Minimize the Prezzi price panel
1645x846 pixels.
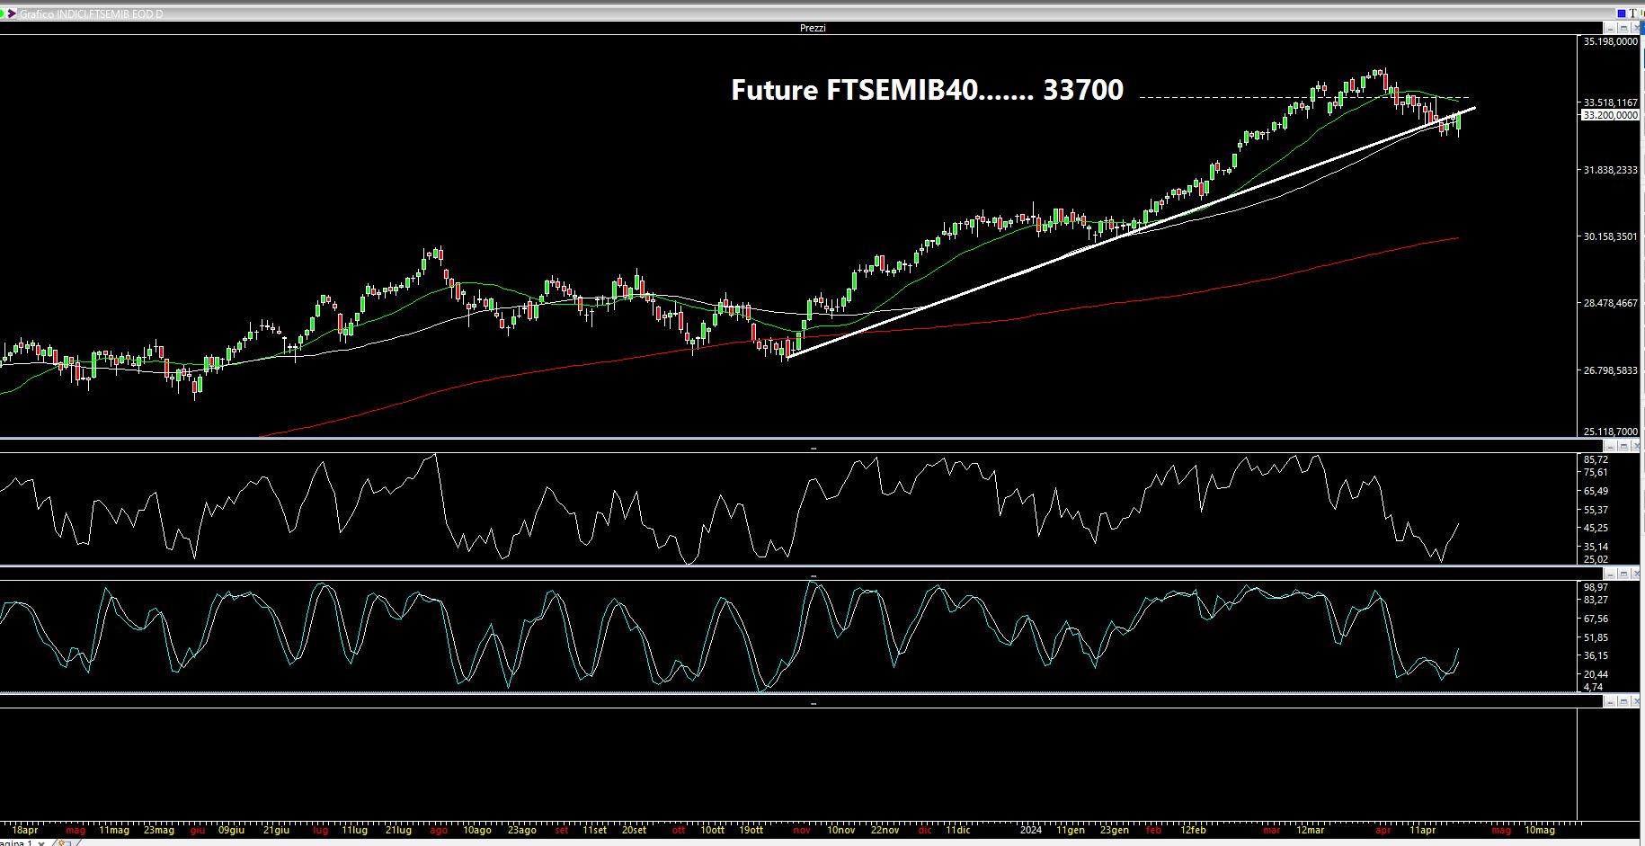tap(1610, 29)
